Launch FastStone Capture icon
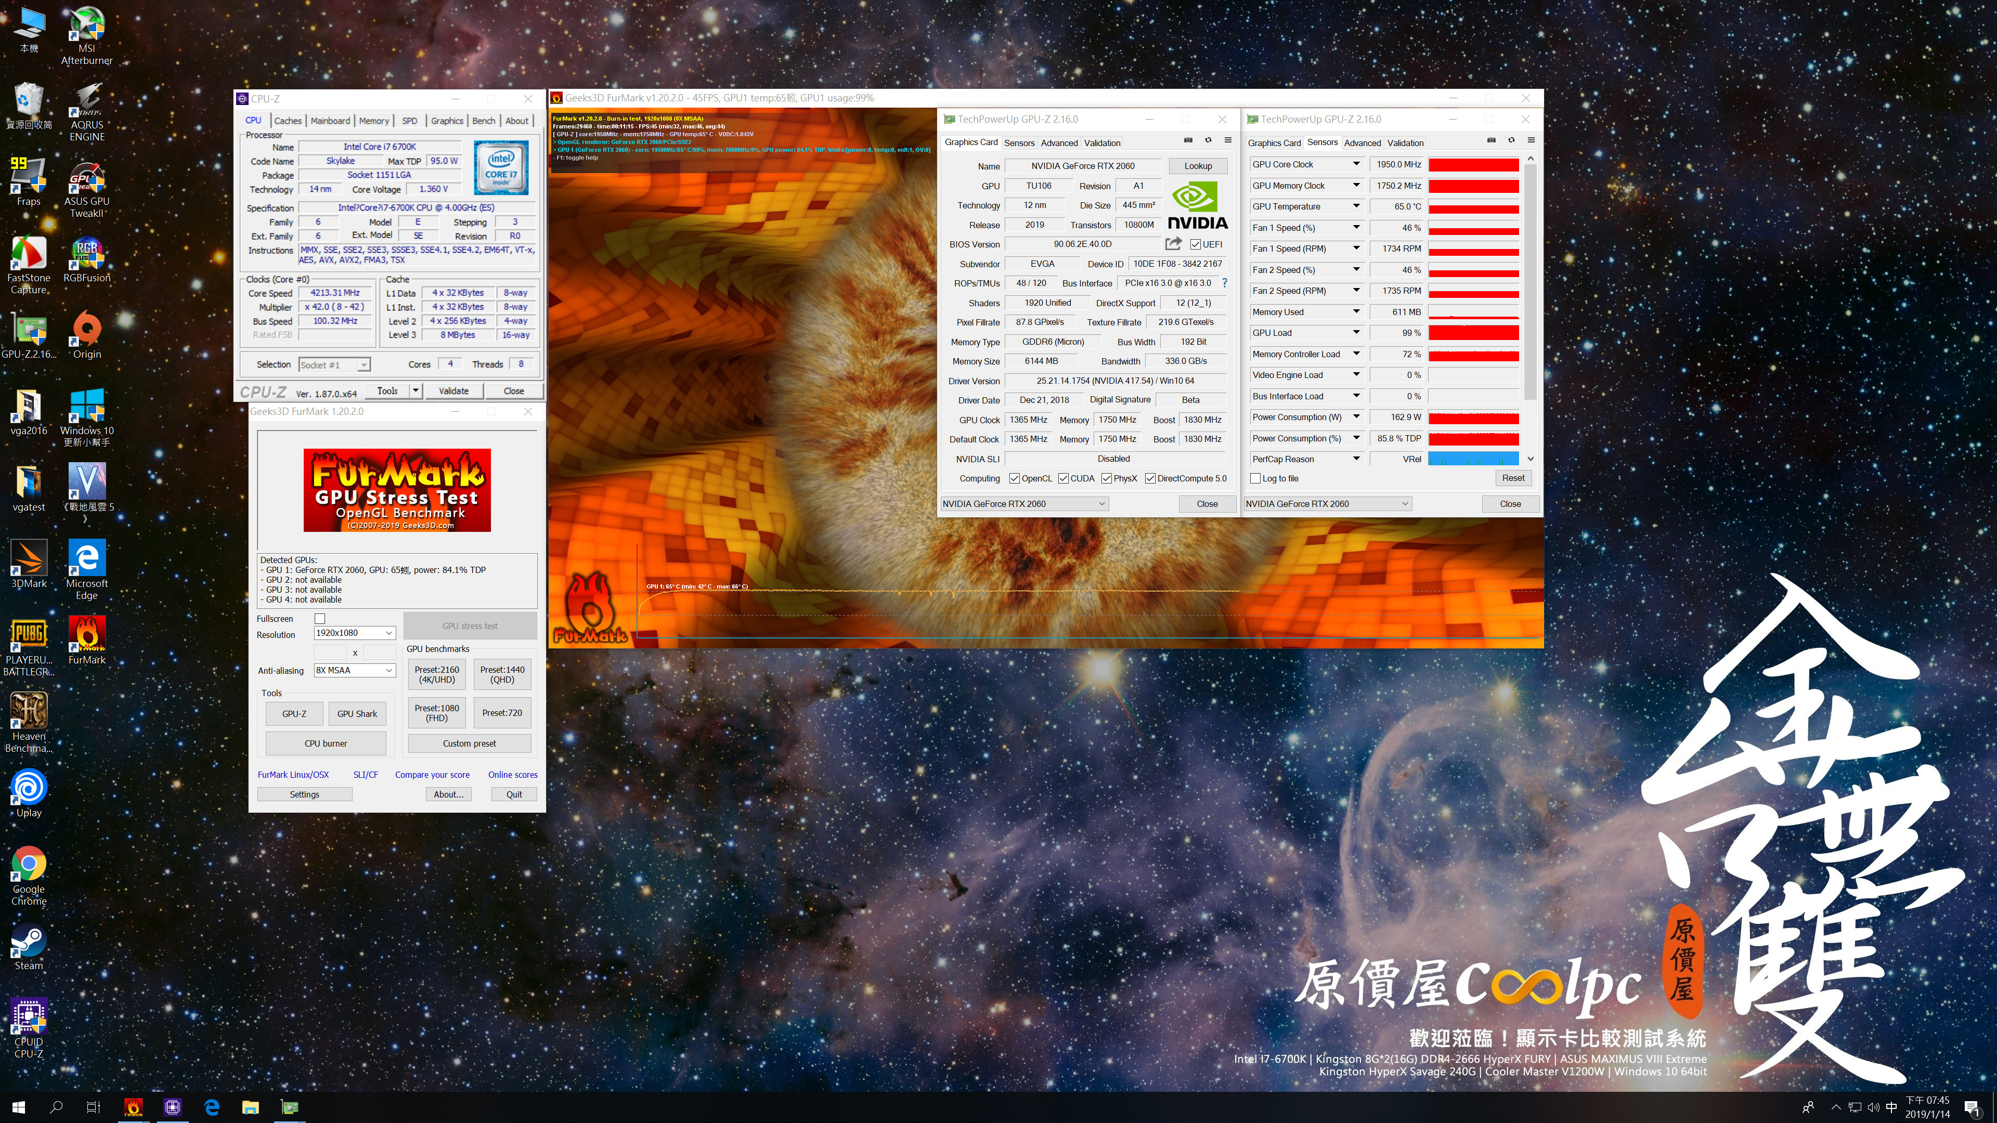The height and width of the screenshot is (1123, 1997). click(29, 265)
